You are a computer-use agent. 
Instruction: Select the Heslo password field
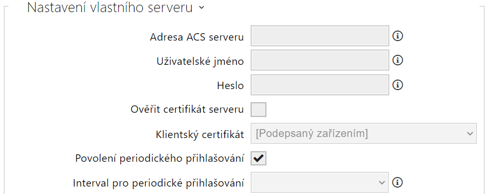pyautogui.click(x=320, y=84)
